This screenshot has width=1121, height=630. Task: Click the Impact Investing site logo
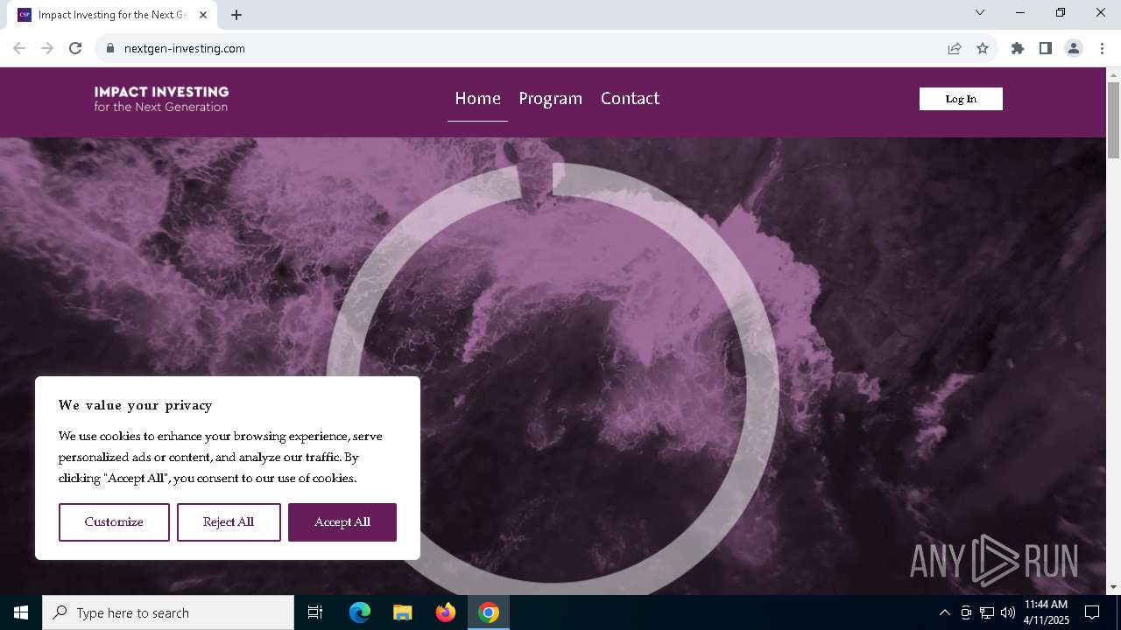tap(161, 99)
